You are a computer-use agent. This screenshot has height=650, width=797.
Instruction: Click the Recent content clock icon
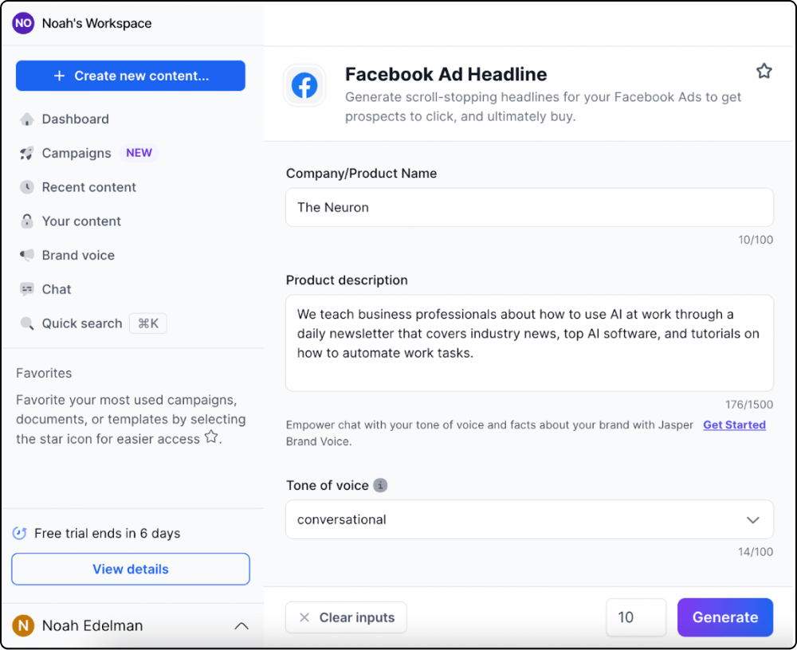27,187
